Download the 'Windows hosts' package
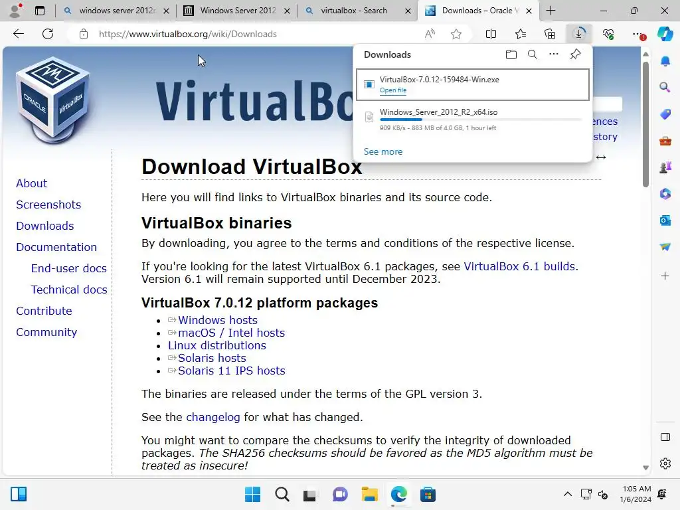This screenshot has width=680, height=510. [x=218, y=320]
